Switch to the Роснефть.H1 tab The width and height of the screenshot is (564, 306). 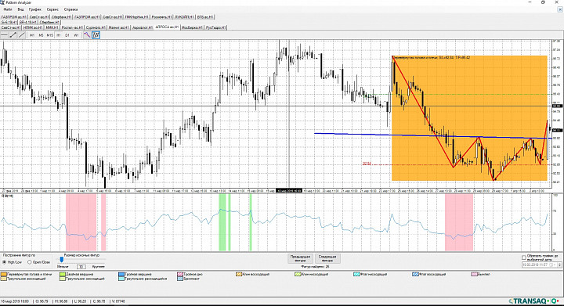161,17
